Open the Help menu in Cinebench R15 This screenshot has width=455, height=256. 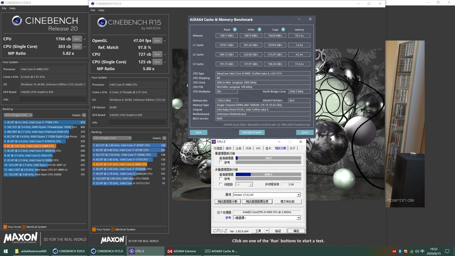101,10
